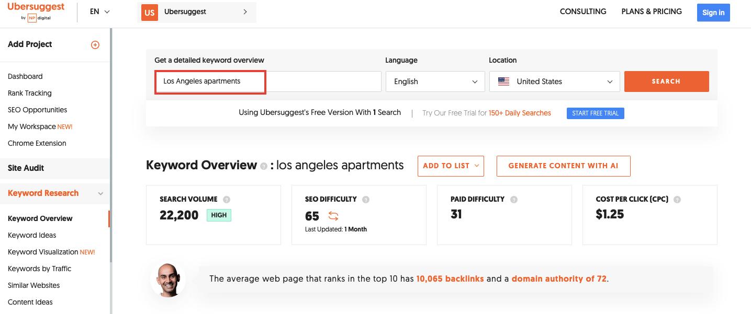This screenshot has height=314, width=751.
Task: Open SEO Opportunities in sidebar
Action: [x=38, y=110]
